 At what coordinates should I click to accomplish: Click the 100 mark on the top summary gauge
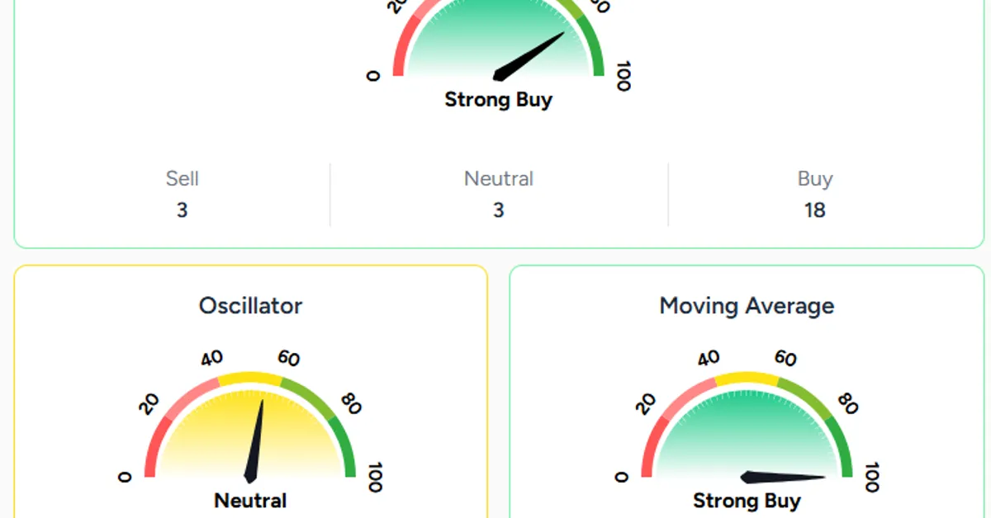(624, 76)
